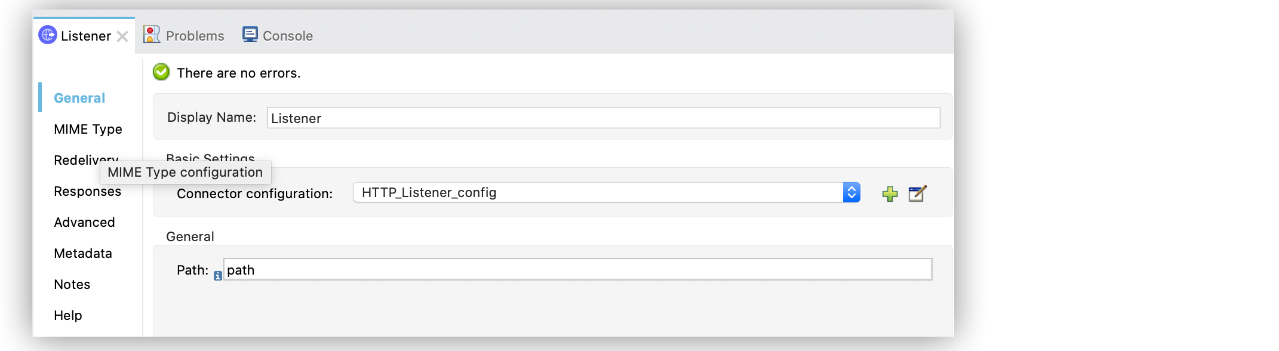The width and height of the screenshot is (1279, 351).
Task: Edit the HTTP_Listener_config connector configuration
Action: point(917,193)
